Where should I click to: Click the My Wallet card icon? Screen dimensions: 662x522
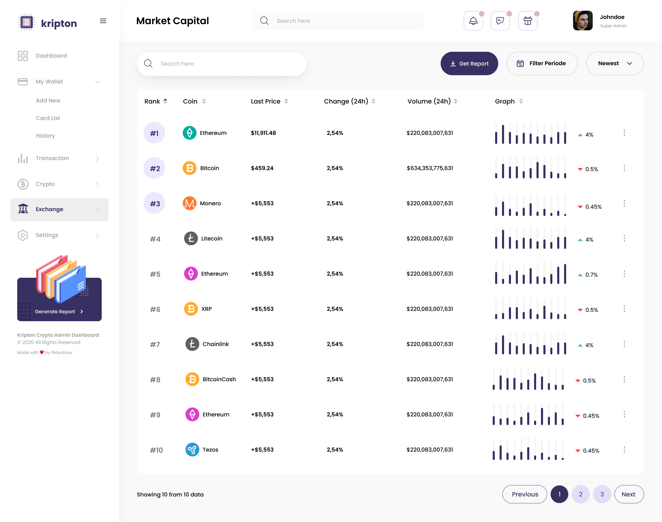23,82
